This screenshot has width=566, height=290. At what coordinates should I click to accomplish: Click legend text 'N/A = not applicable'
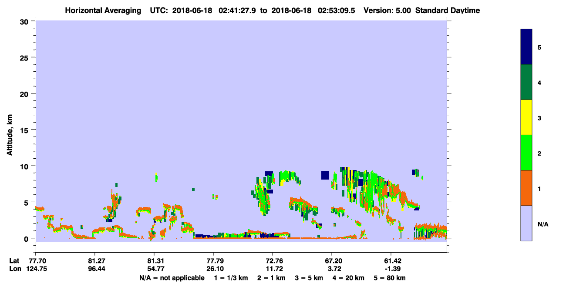172,277
